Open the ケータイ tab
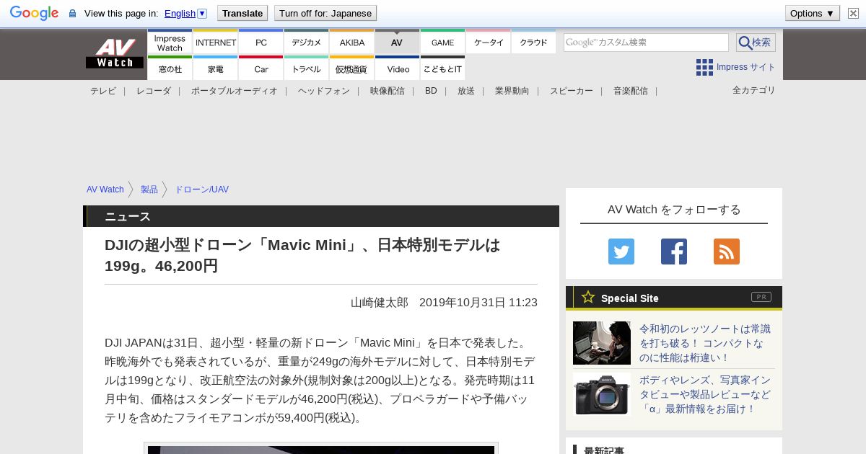Screen dimensions: 866x454 tap(489, 43)
